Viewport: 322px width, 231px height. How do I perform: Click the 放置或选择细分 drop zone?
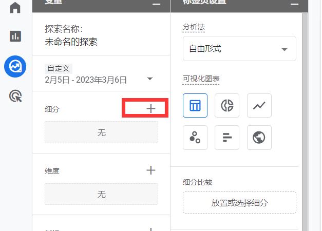pos(239,203)
